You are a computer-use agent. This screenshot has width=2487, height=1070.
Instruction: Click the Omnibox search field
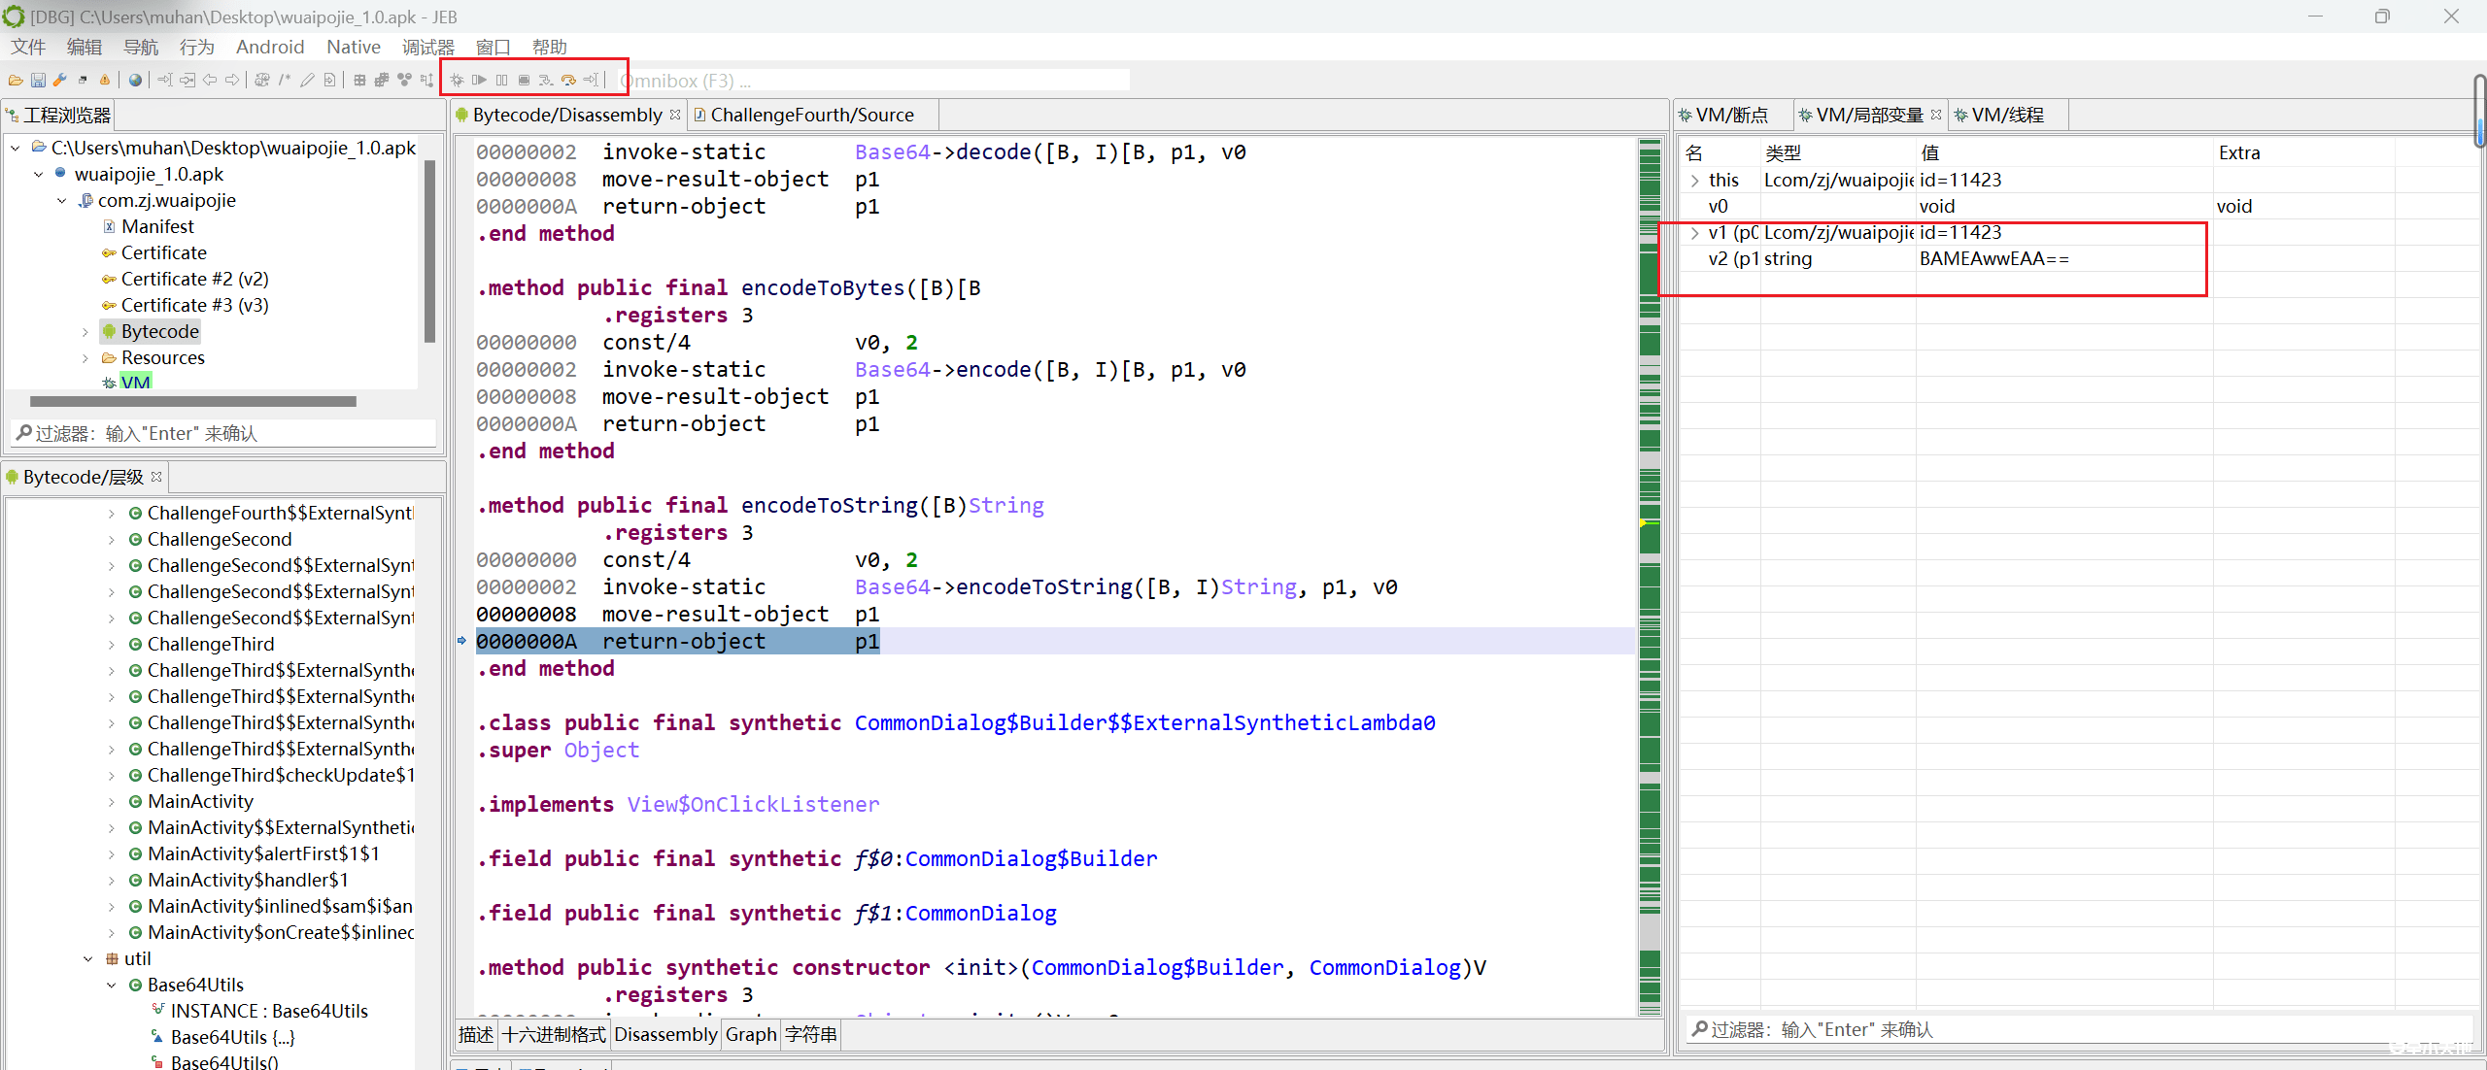[x=874, y=81]
